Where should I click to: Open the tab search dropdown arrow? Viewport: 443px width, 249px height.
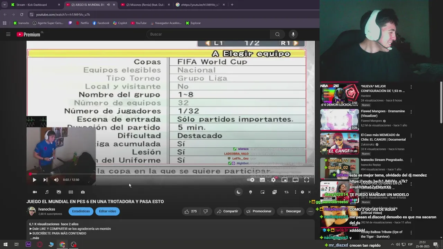4,5
